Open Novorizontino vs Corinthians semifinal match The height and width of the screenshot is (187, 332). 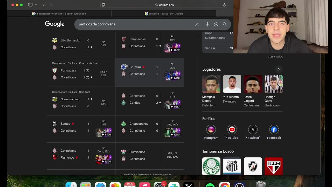click(81, 101)
